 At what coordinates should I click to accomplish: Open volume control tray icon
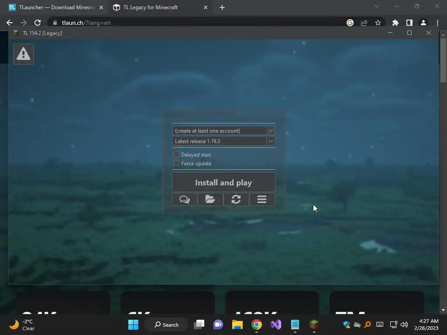[404, 325]
